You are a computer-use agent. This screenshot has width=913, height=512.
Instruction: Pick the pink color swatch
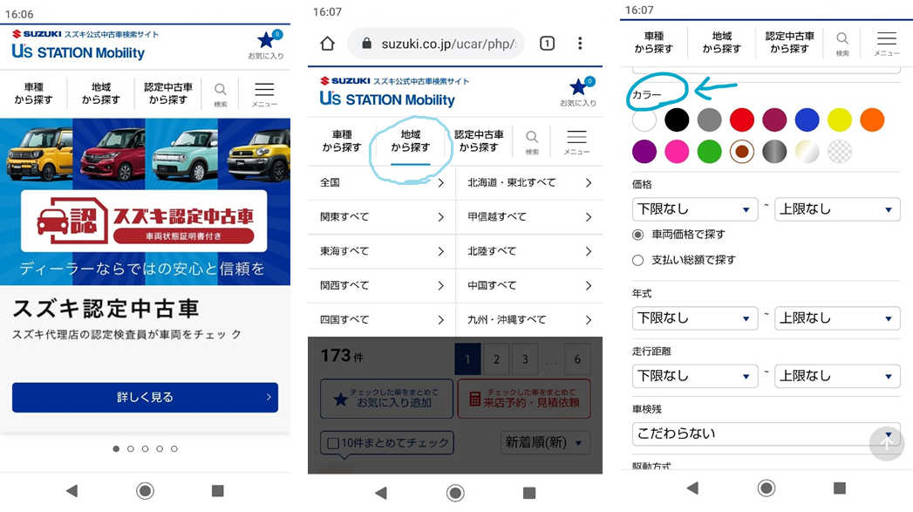pyautogui.click(x=677, y=152)
